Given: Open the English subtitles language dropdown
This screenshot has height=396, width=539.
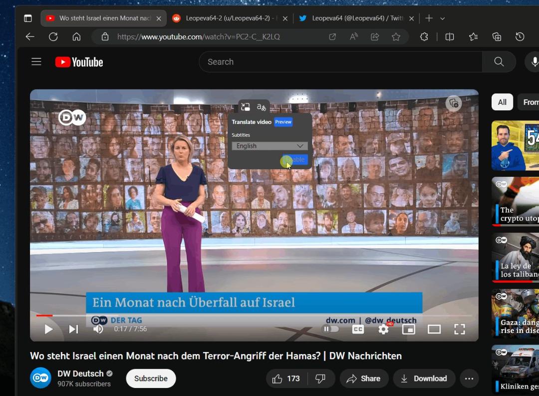Looking at the screenshot, I should tap(269, 146).
